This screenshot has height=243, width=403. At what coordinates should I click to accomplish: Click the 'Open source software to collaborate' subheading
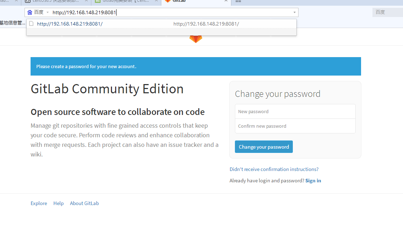pyautogui.click(x=118, y=112)
